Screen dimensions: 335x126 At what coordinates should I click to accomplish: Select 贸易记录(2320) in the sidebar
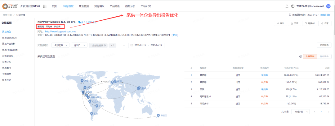pyautogui.click(x=10, y=38)
